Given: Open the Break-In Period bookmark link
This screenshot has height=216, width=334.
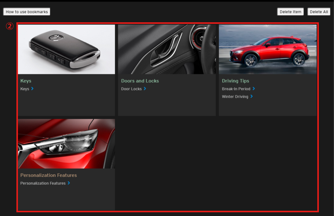Looking at the screenshot, I should click(x=236, y=89).
